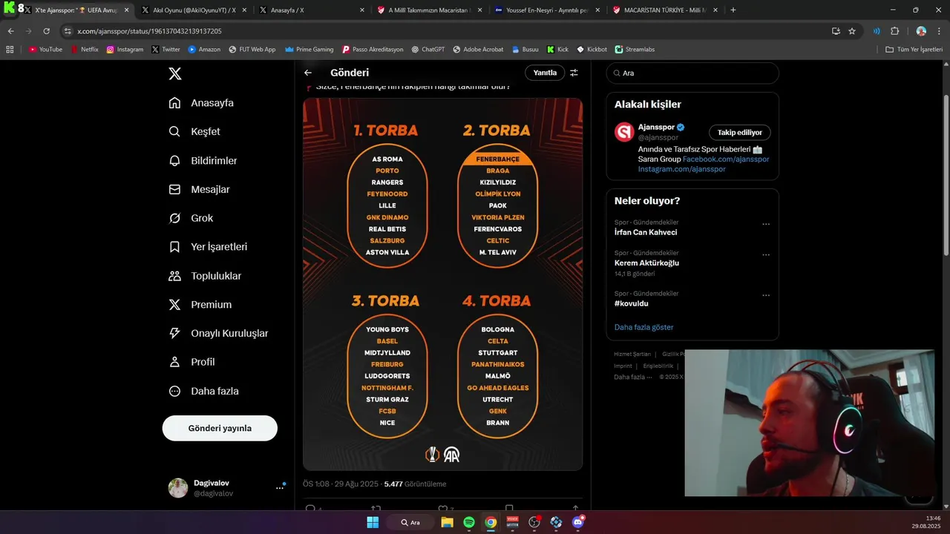Click the Gönderi yayınla button
Image resolution: width=950 pixels, height=534 pixels.
(220, 428)
